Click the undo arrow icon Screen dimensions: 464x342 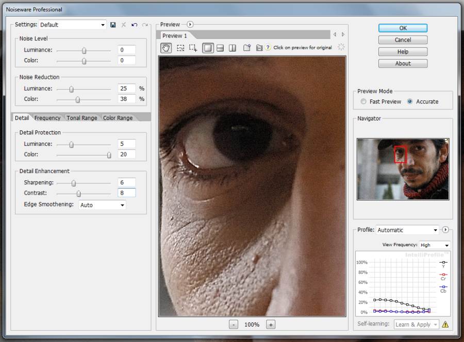[x=134, y=25]
